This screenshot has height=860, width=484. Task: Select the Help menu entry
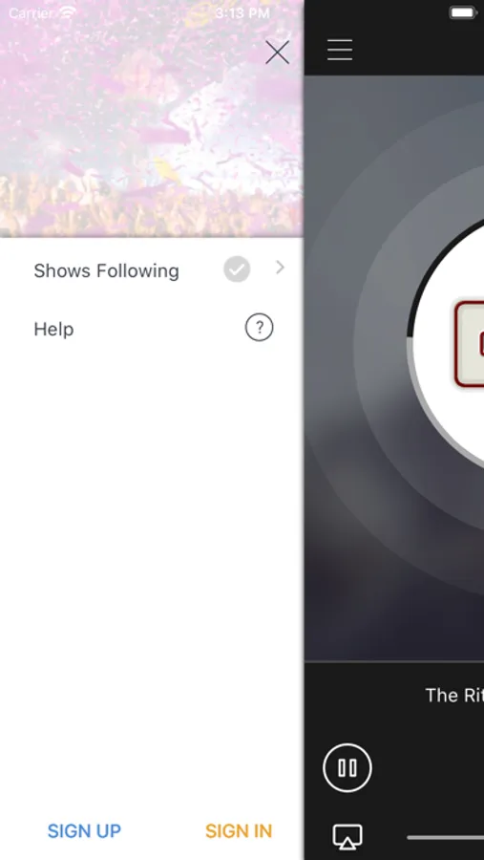152,329
